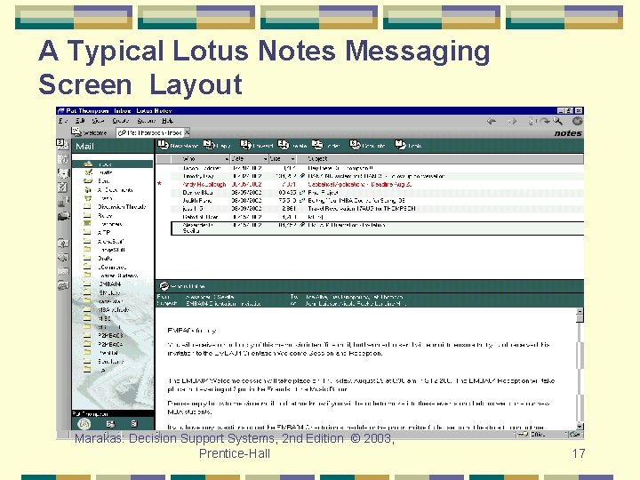This screenshot has width=640, height=480.
Task: Click the Calendar bookmark icon in bookmark bar
Action: tap(62, 159)
